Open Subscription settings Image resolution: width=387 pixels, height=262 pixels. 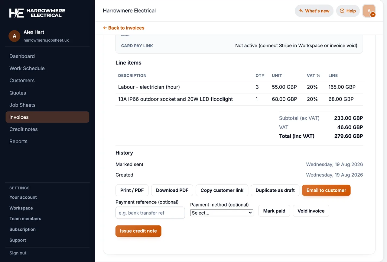tap(22, 229)
